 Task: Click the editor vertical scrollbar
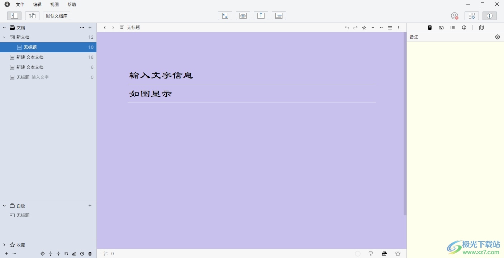point(405,124)
